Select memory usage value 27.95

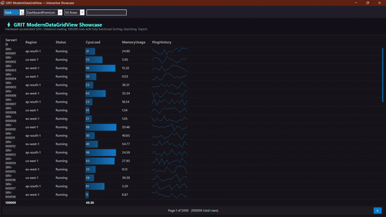click(x=126, y=161)
